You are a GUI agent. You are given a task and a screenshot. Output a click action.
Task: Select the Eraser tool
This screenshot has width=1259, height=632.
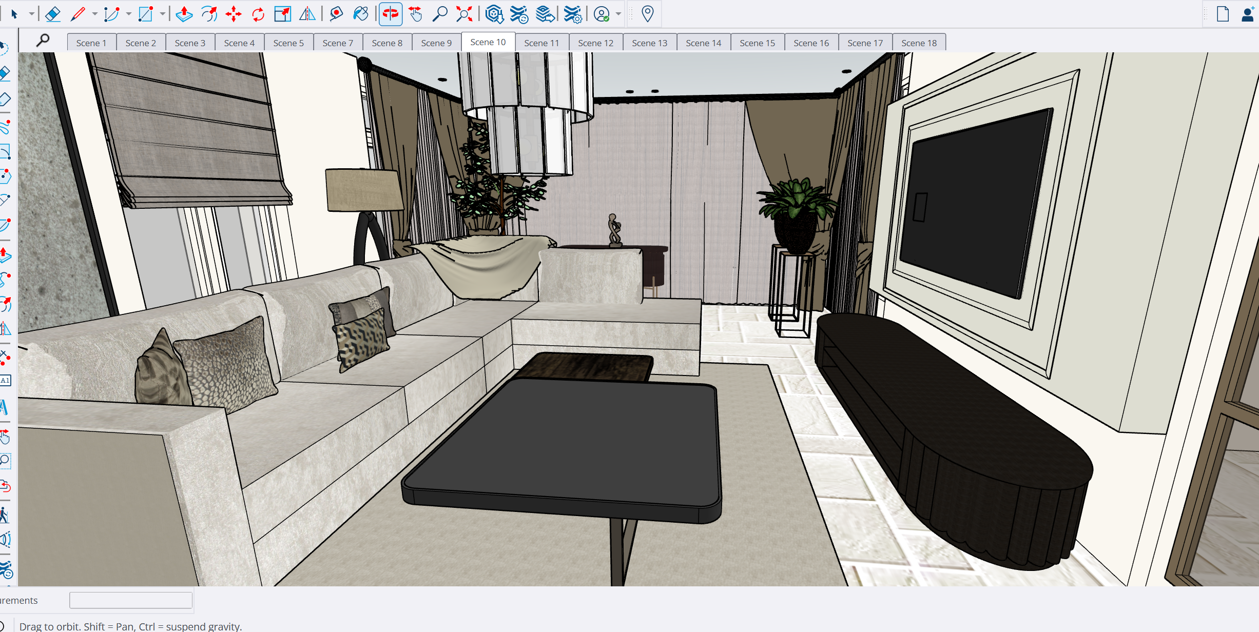pyautogui.click(x=53, y=14)
